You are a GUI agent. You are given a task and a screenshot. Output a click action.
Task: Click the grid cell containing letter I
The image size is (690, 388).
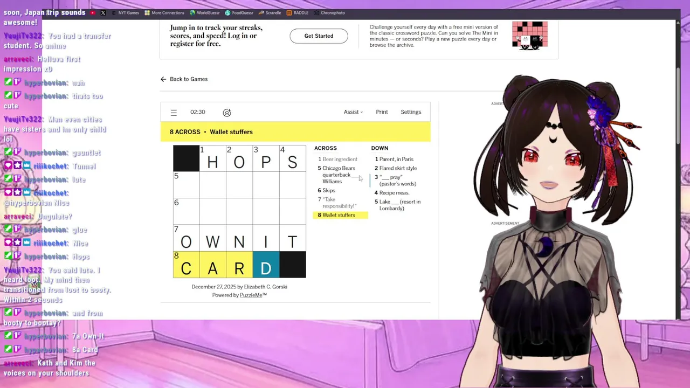tap(266, 238)
